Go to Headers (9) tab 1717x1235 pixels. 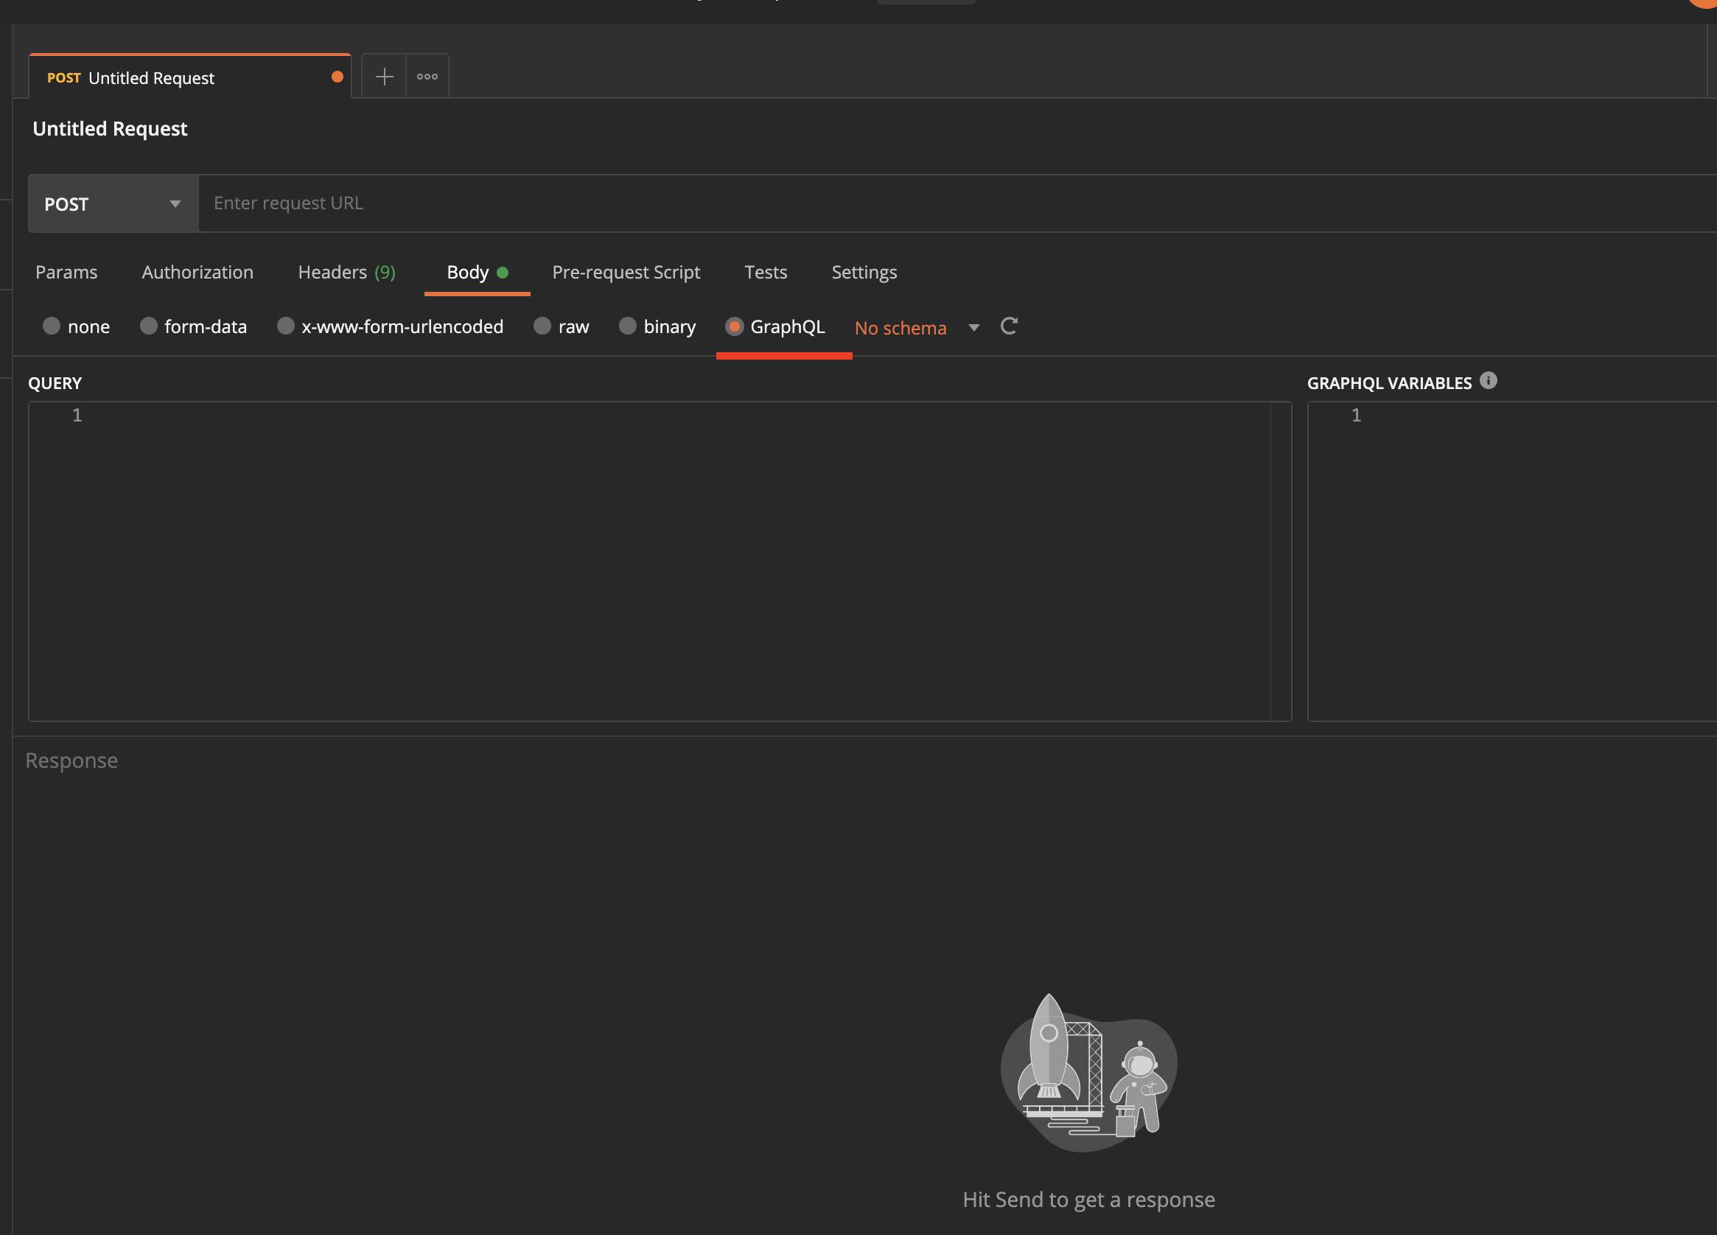tap(346, 272)
